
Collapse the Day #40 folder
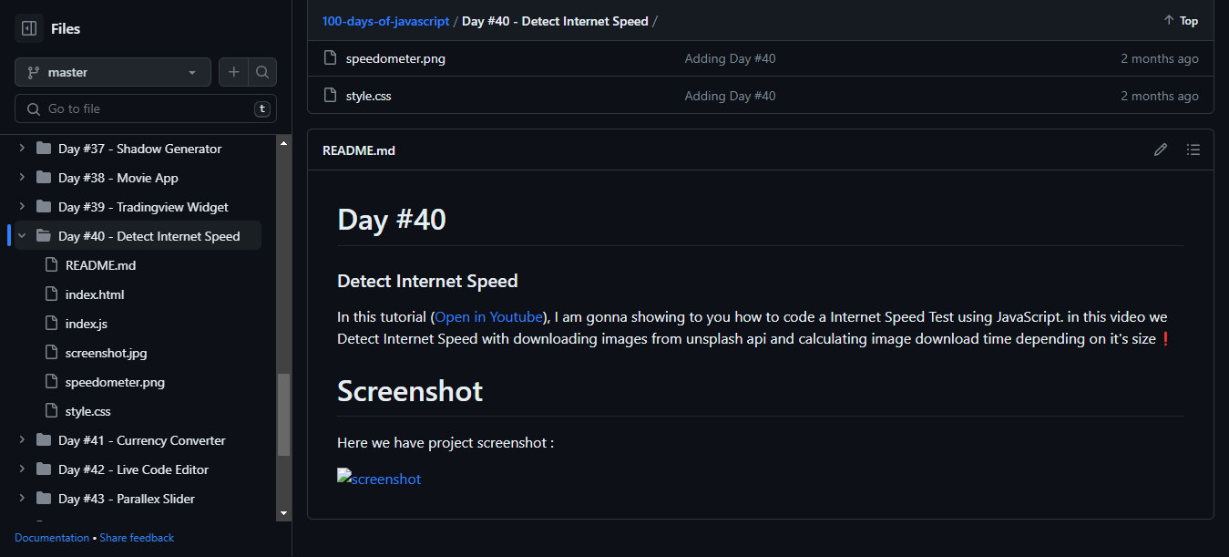[21, 235]
